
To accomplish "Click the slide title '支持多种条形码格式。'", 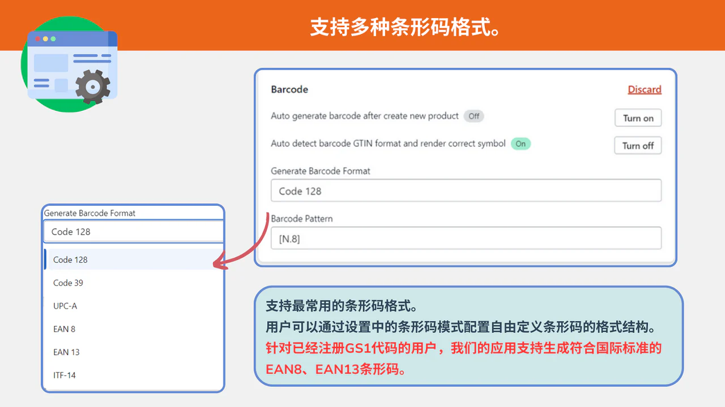I will pos(405,27).
